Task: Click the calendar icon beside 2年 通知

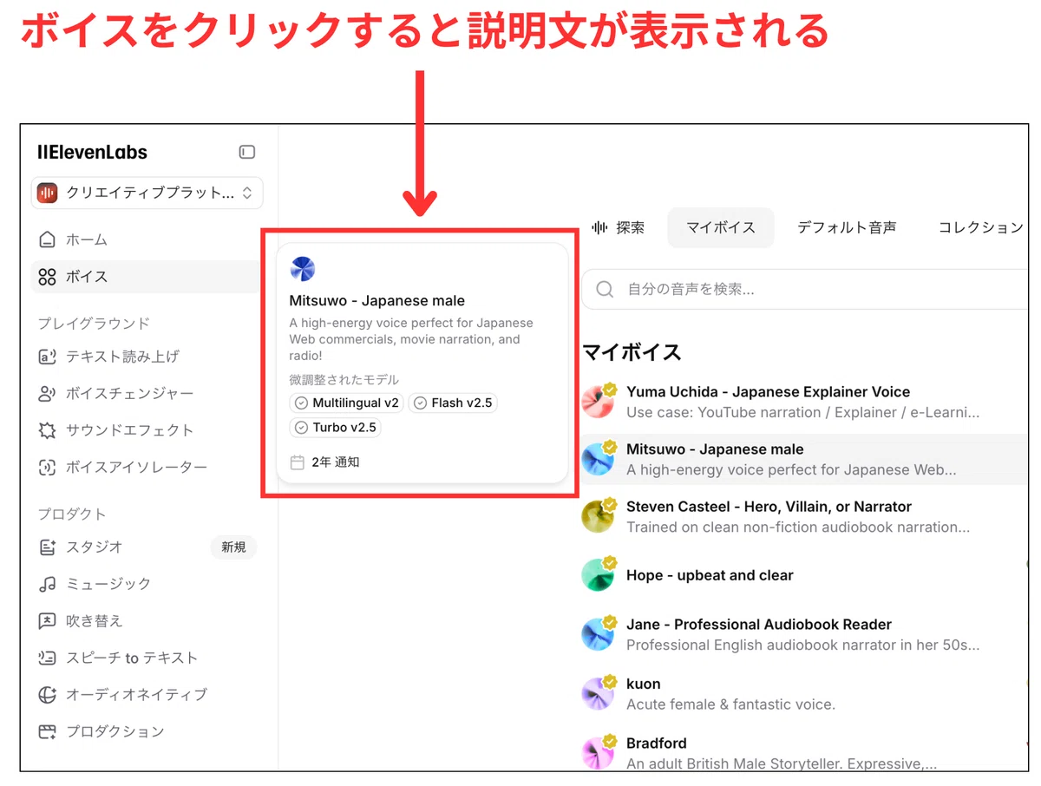Action: [x=297, y=462]
